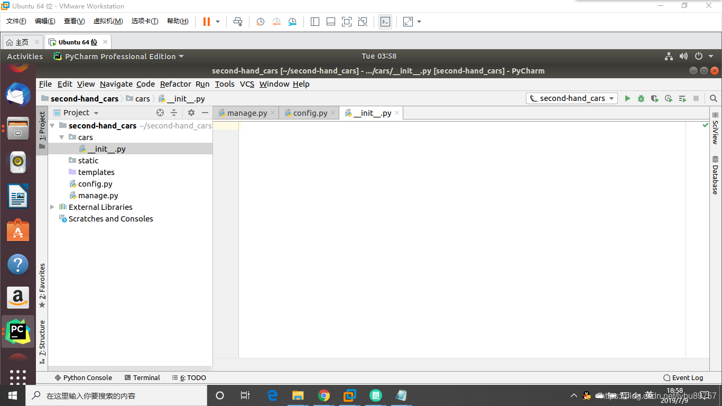
Task: Open VMware pause button dropdown arrow
Action: pyautogui.click(x=218, y=22)
